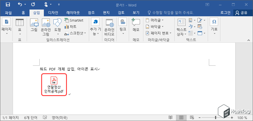Click the WordArt icon

(191, 27)
